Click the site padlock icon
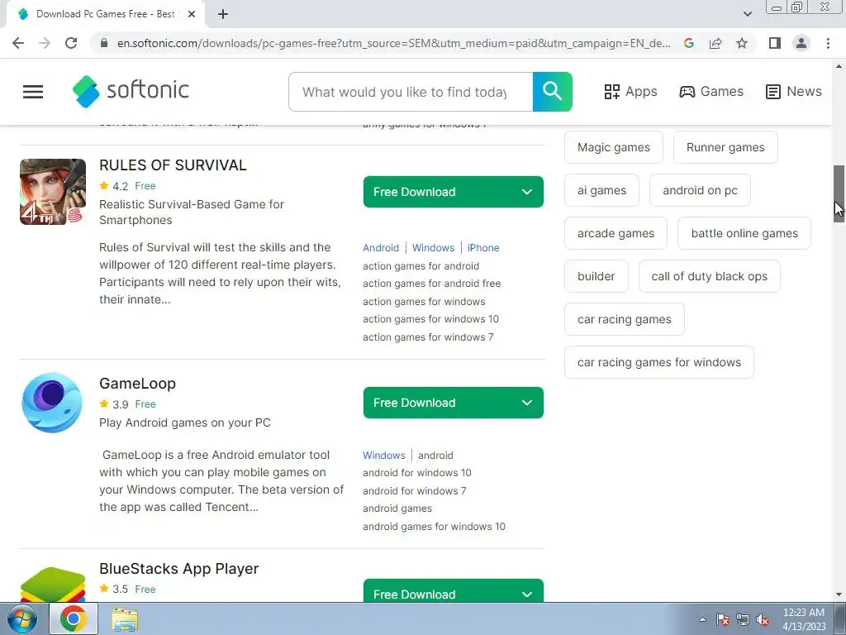846x635 pixels. point(104,43)
